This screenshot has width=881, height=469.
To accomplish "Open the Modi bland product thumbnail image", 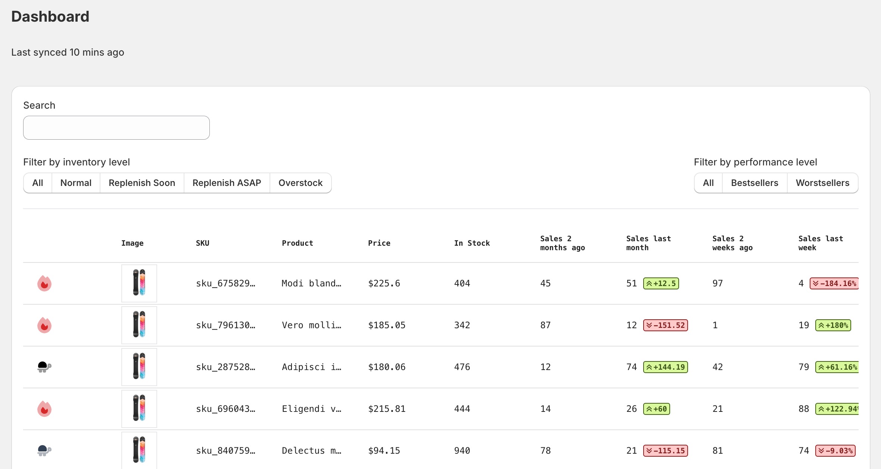I will (x=139, y=283).
